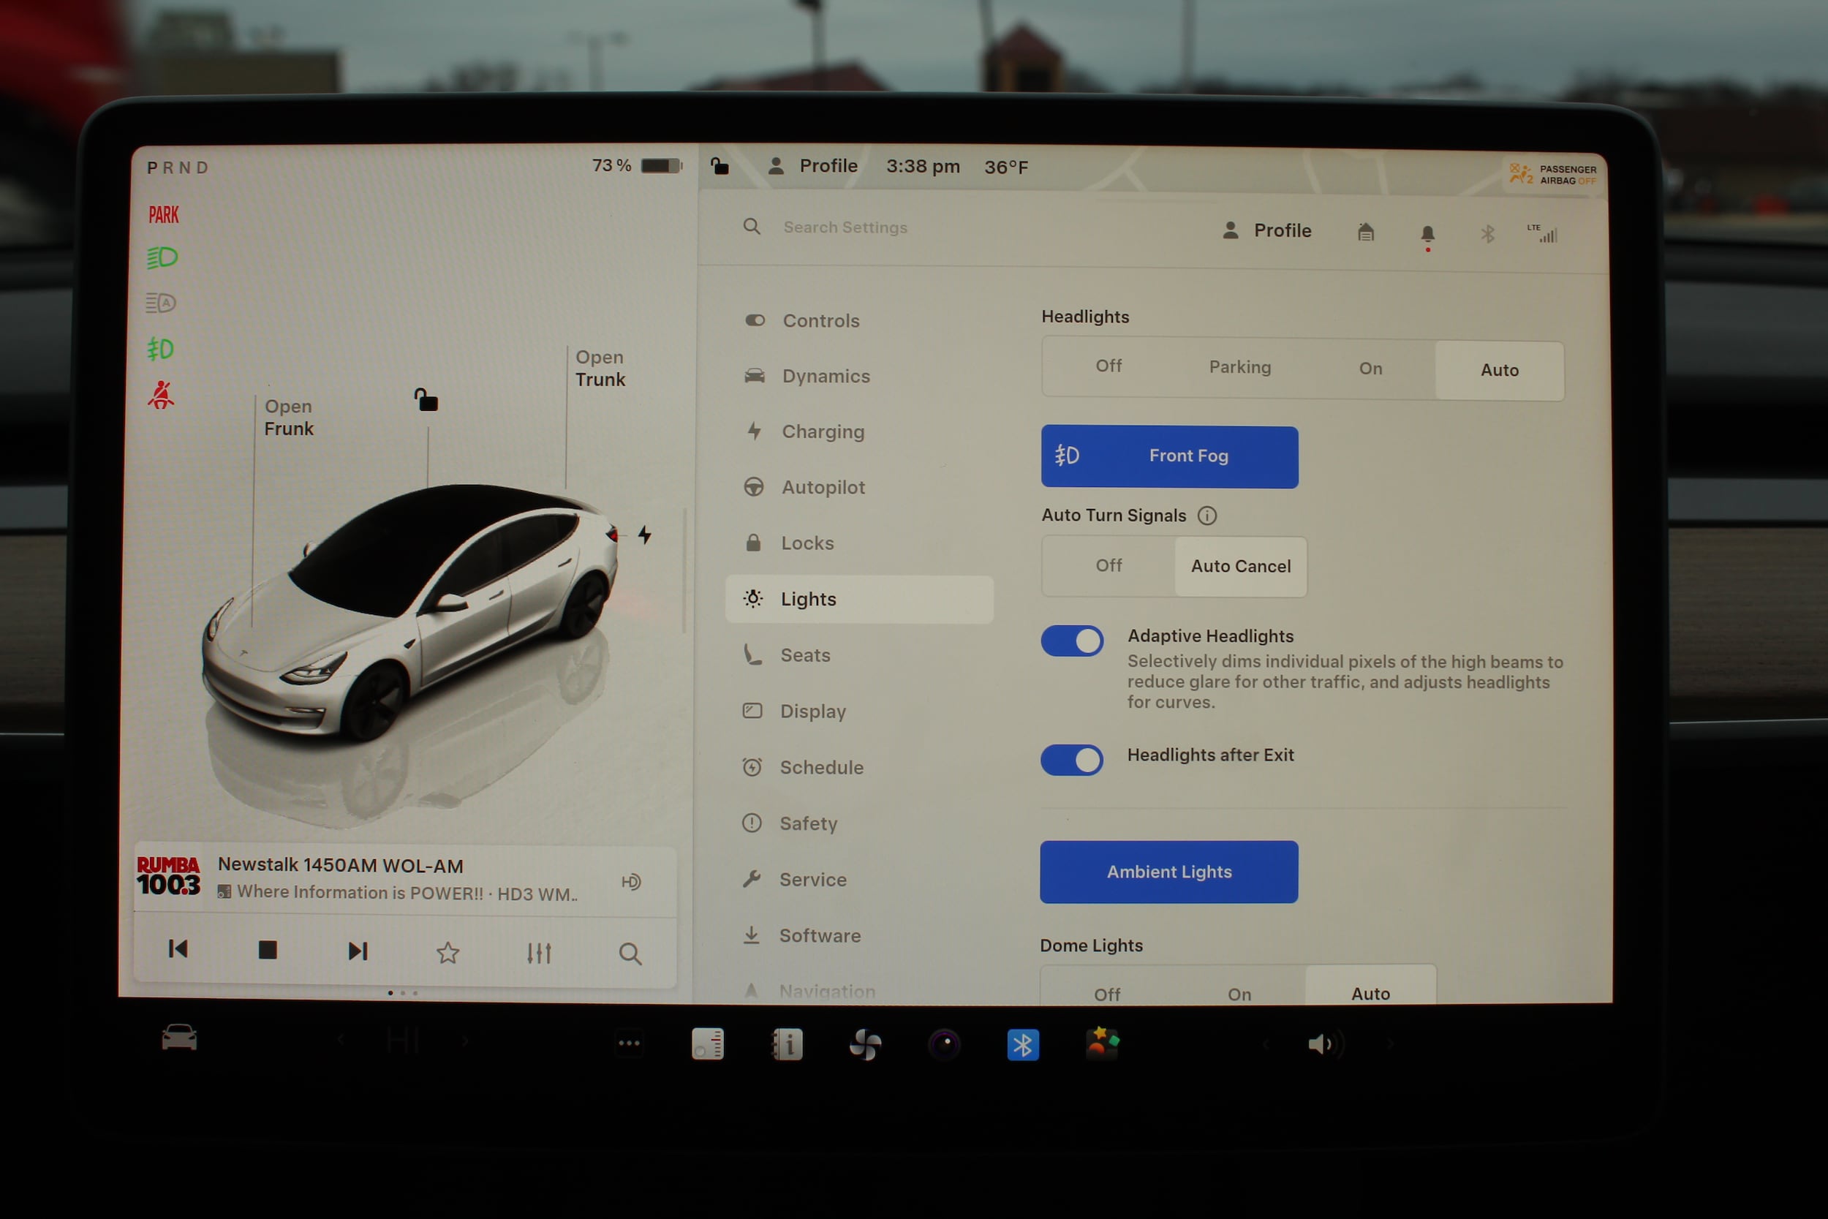
Task: Click the charging bolt near car
Action: tap(644, 534)
